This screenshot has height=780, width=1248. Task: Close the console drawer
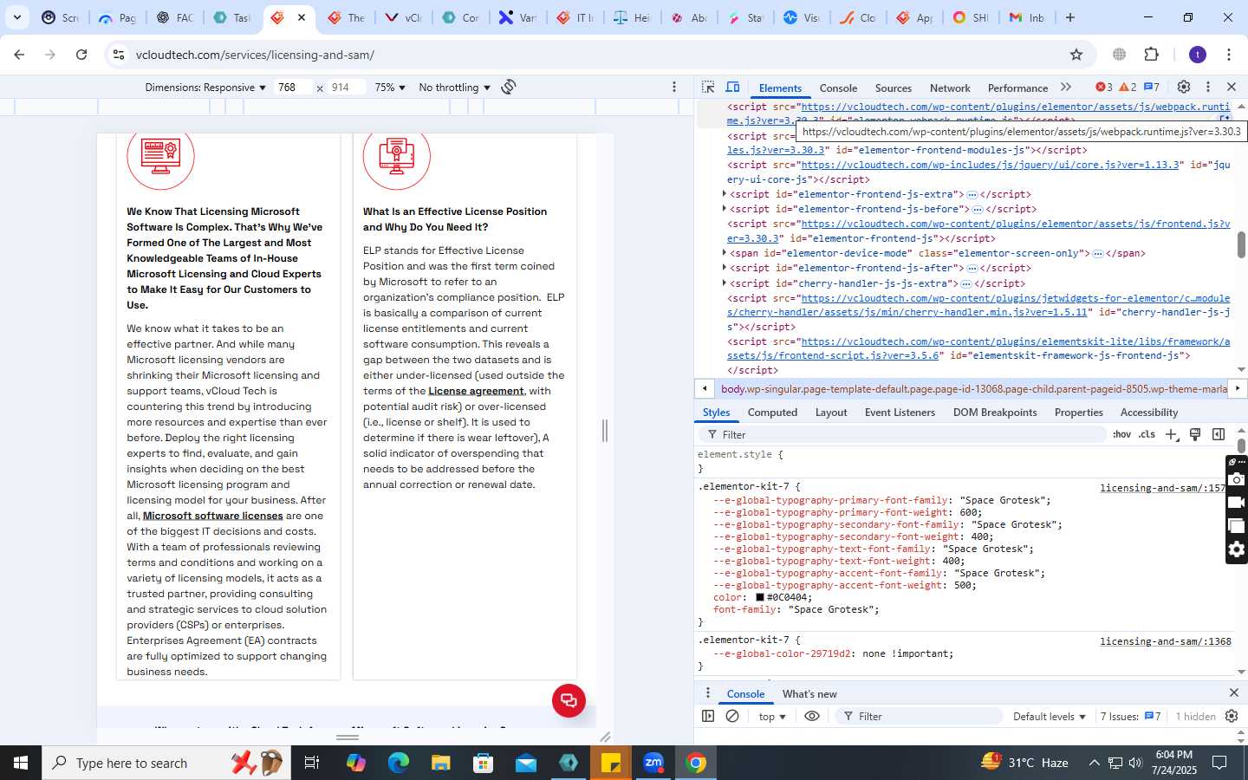(1233, 693)
